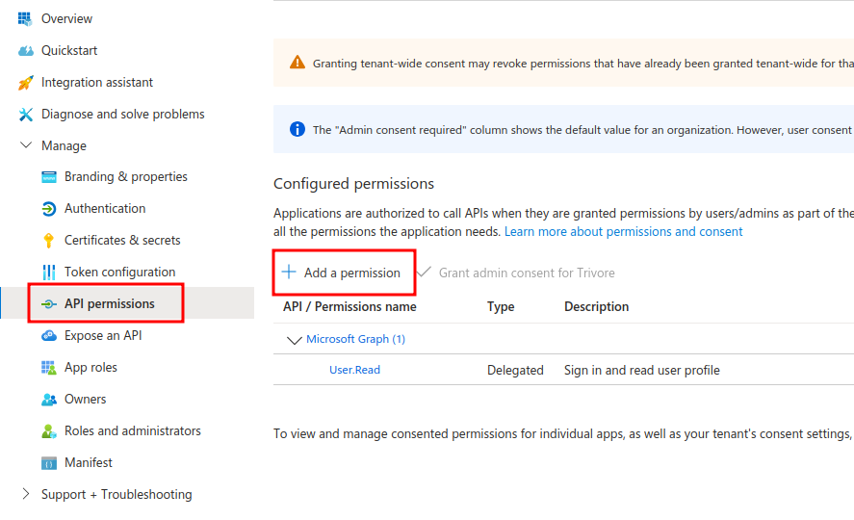Open the API permissions menu item
The width and height of the screenshot is (854, 520).
click(x=109, y=303)
